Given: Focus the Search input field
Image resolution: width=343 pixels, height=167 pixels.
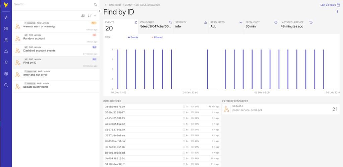Looking at the screenshot, I should (x=53, y=4).
